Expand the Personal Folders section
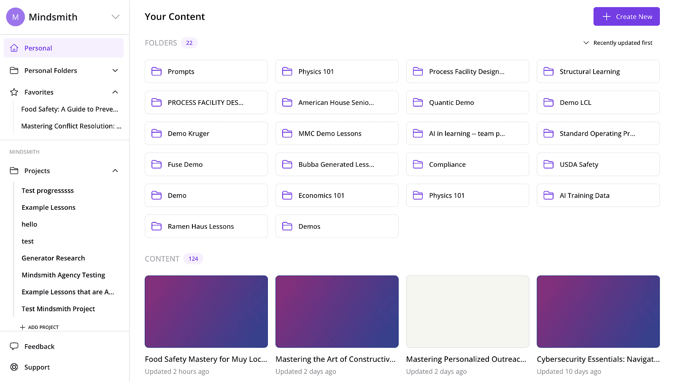The width and height of the screenshot is (675, 382). tap(115, 70)
